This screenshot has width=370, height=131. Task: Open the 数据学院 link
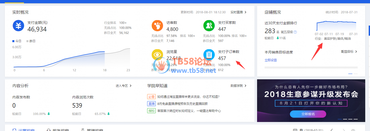237,86
